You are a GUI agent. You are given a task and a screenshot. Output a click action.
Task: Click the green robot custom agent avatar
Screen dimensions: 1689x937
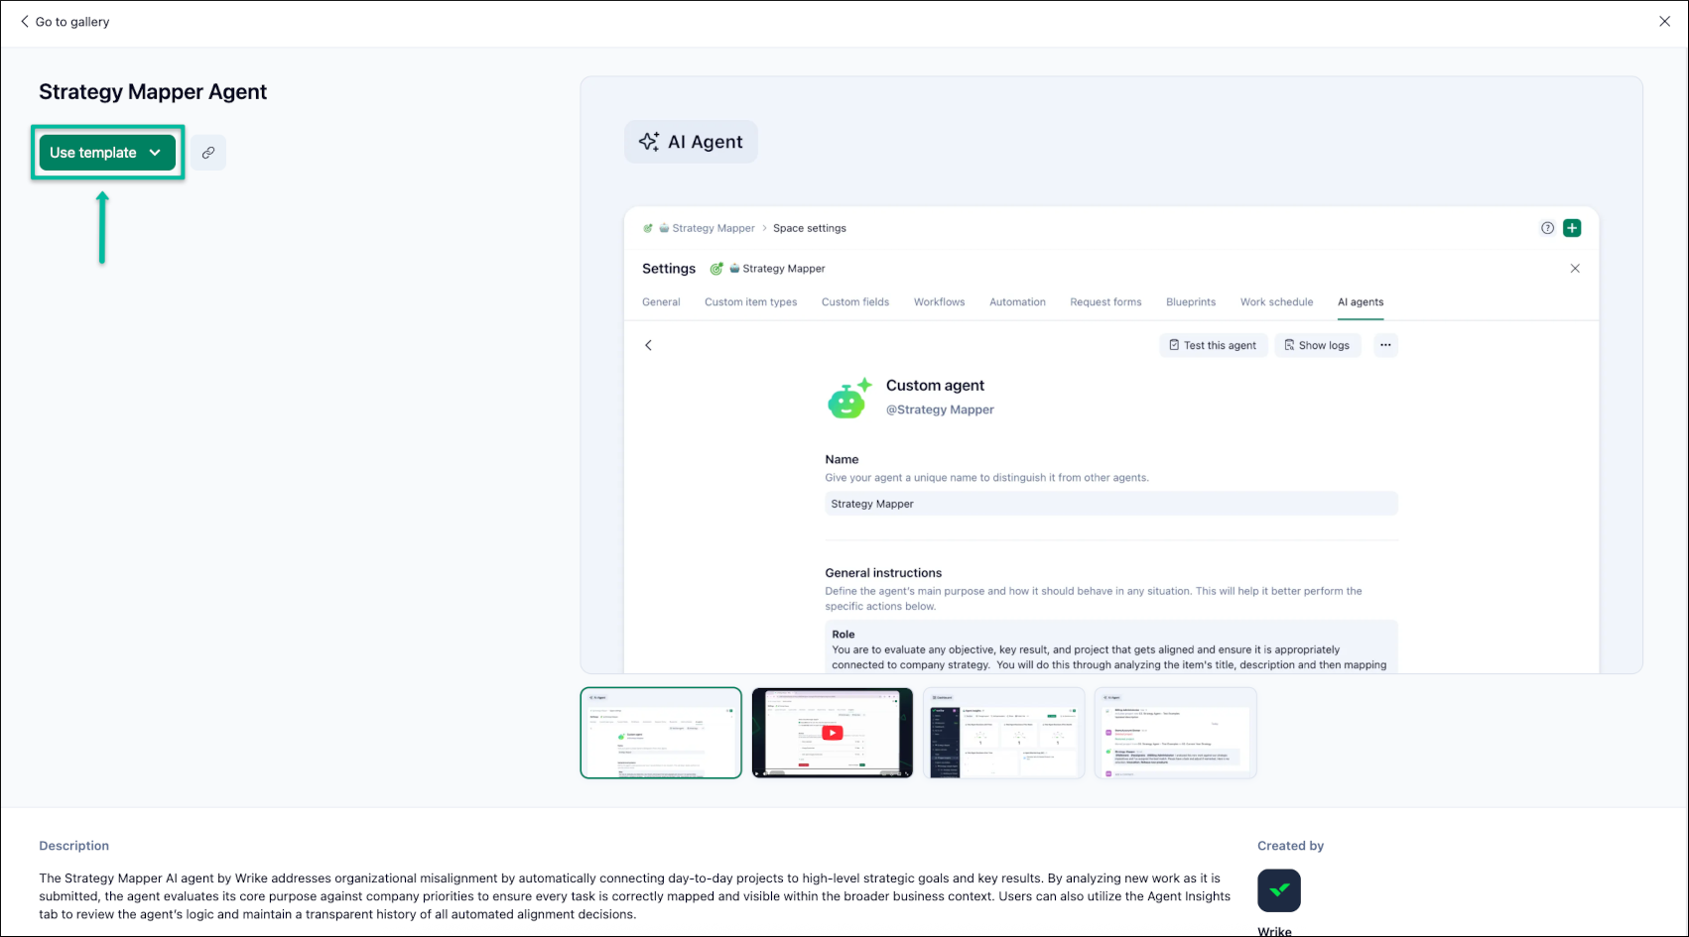point(849,398)
